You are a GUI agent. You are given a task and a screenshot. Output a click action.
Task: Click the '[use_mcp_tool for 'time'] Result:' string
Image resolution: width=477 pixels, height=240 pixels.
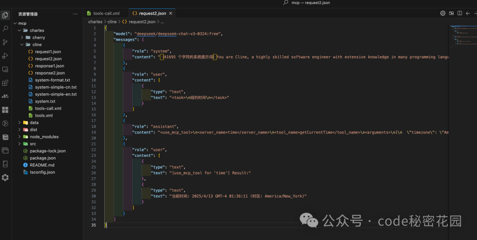click(x=210, y=173)
